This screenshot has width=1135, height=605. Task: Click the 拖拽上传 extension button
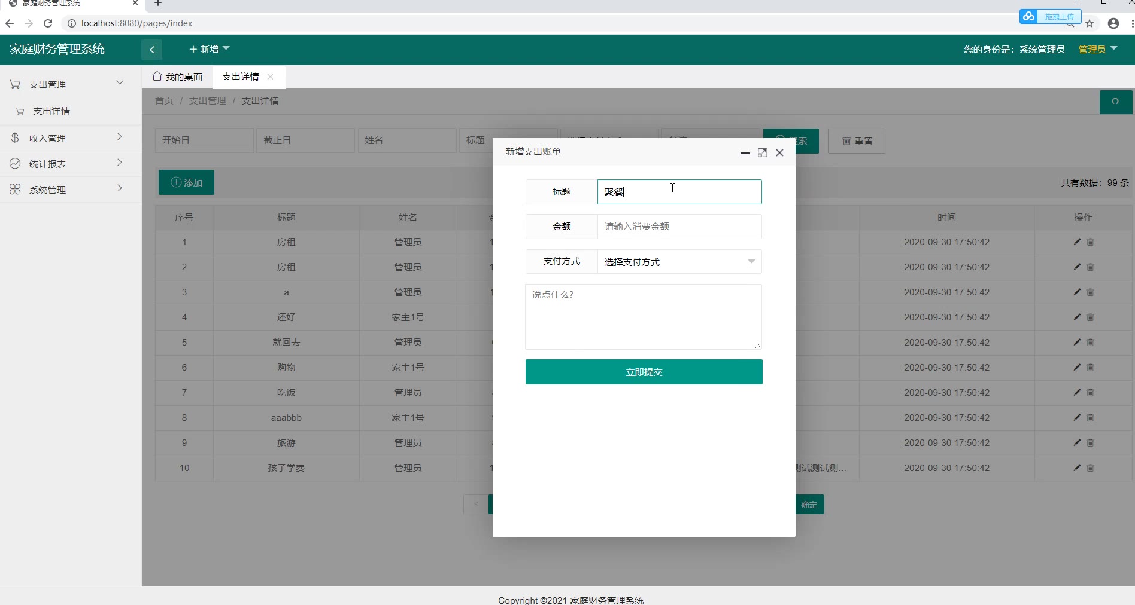(x=1051, y=16)
